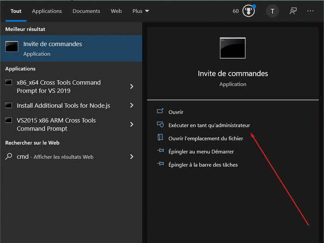Choose Épingler au menu Démarrer
This screenshot has height=243, width=324.
(201, 152)
